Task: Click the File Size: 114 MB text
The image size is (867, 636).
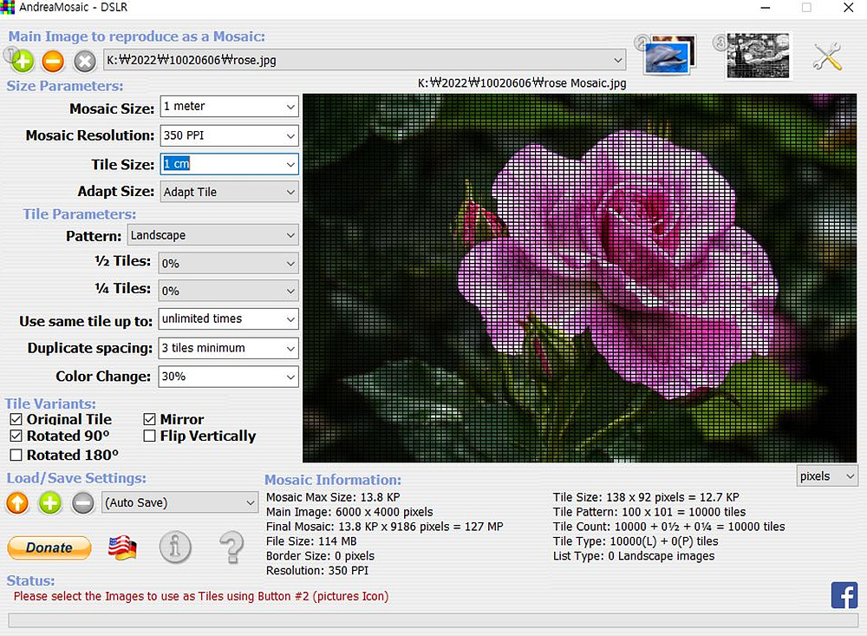Action: click(x=311, y=541)
